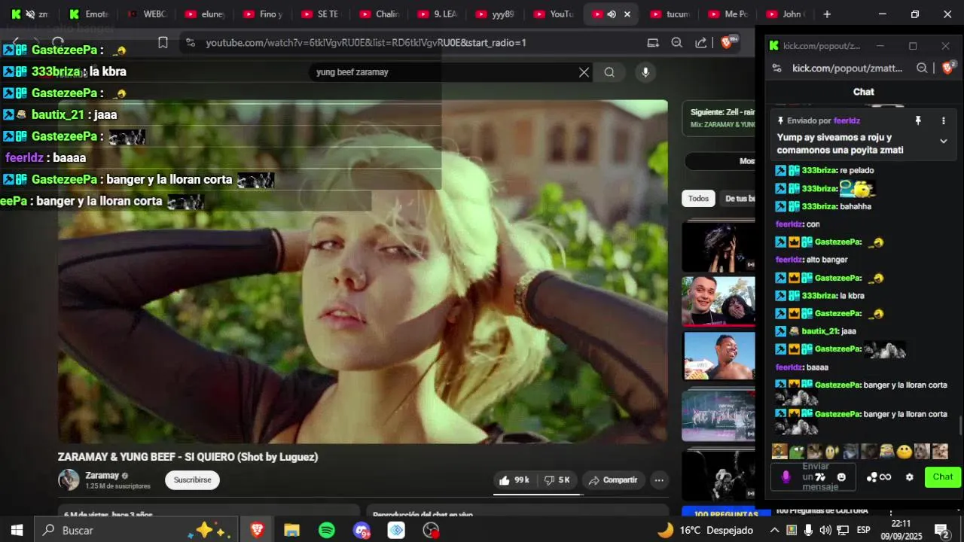Screen dimensions: 964x542
Task: Click the taskbar Buscar search box
Action: (x=136, y=530)
